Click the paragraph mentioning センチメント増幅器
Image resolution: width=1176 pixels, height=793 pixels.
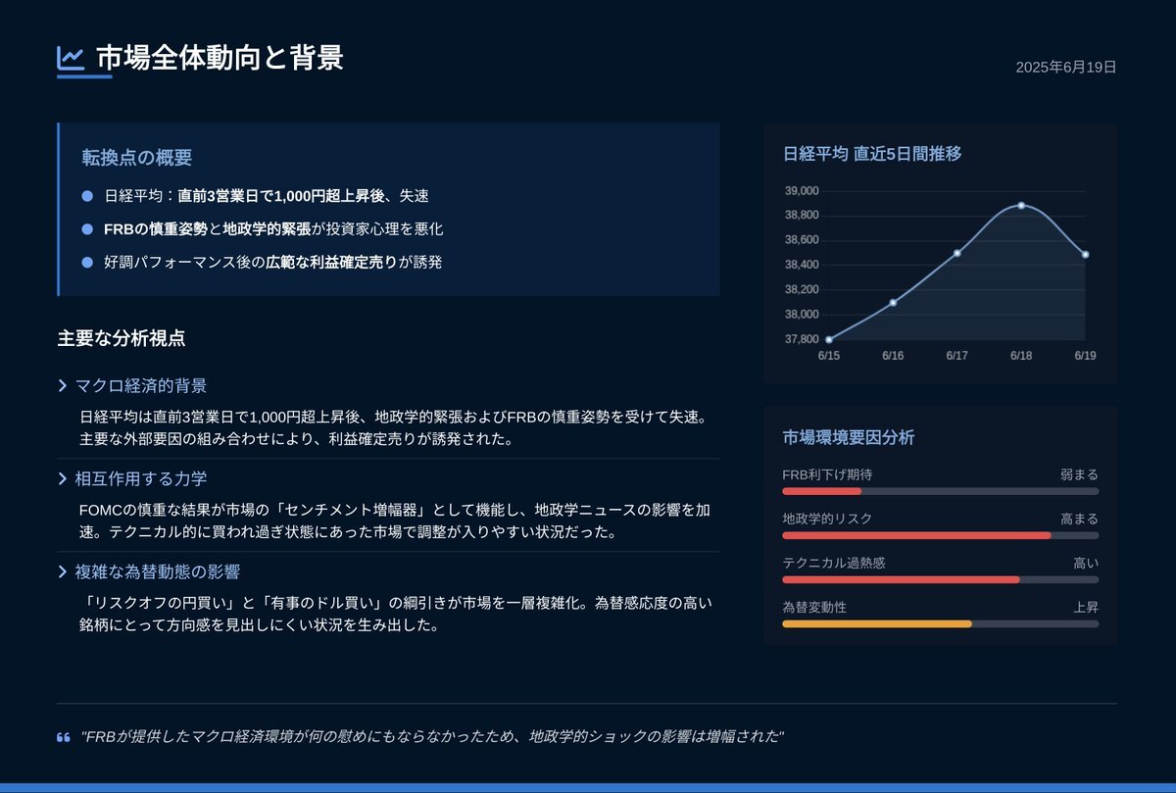(x=394, y=520)
